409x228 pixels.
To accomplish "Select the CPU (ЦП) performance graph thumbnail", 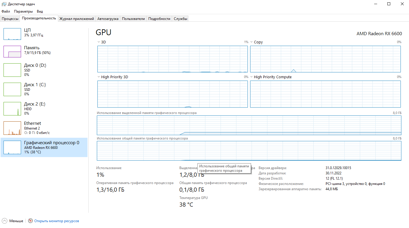I will (12, 34).
